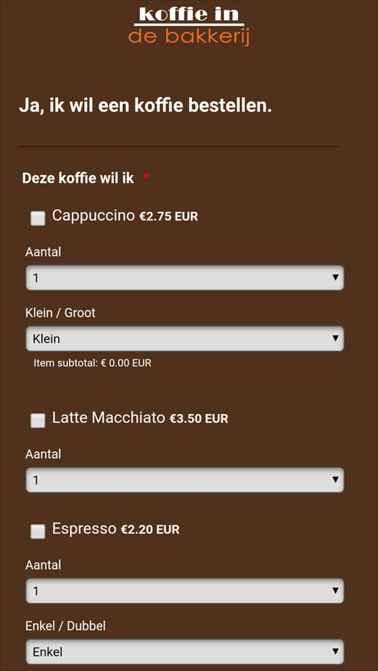Click the Latte Macchiato €3.50 EUR label

tap(139, 418)
